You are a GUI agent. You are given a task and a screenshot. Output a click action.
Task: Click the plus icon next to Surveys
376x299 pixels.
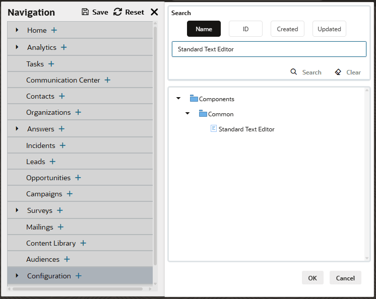point(60,210)
